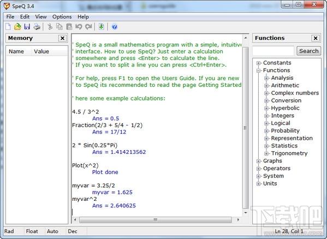Save the sheet with the floppy disk icon
The height and width of the screenshot is (239, 327).
[x=27, y=27]
